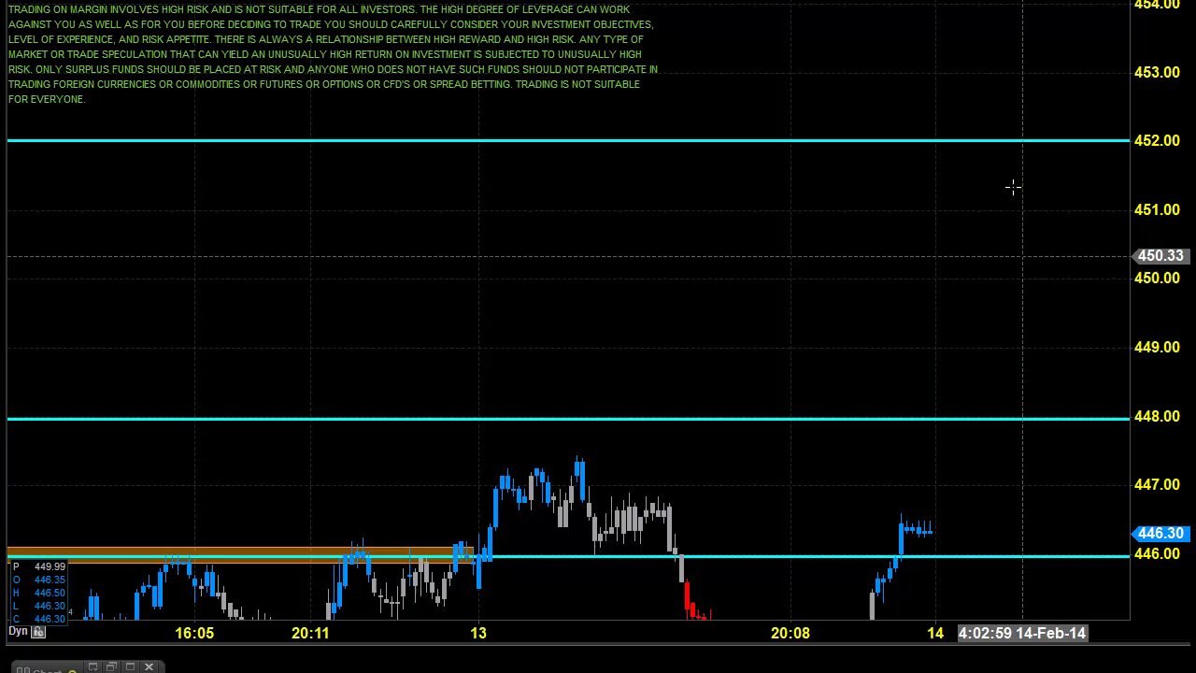Screen dimensions: 1196x673
Task: Click the 20:11 time axis label
Action: pyautogui.click(x=310, y=633)
